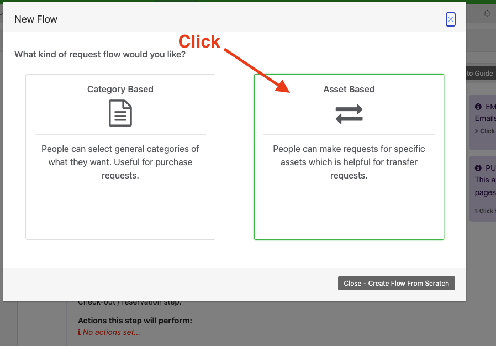Select the Category Based document icon
The image size is (496, 346).
point(120,113)
